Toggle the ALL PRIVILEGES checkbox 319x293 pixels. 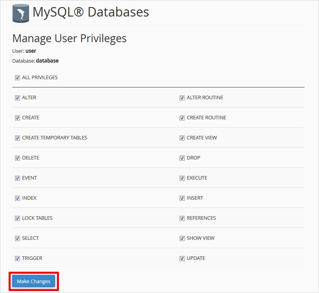[x=17, y=78]
